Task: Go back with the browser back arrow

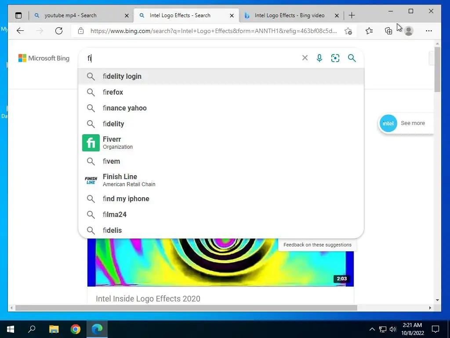Action: [20, 31]
